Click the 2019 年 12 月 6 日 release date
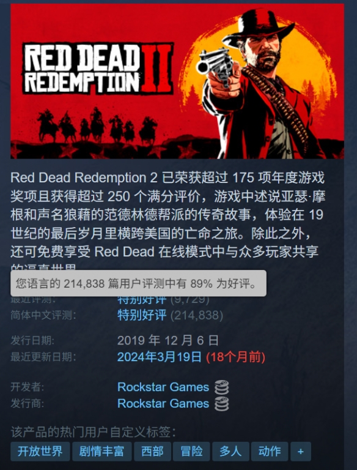357x470 pixels. pyautogui.click(x=168, y=340)
